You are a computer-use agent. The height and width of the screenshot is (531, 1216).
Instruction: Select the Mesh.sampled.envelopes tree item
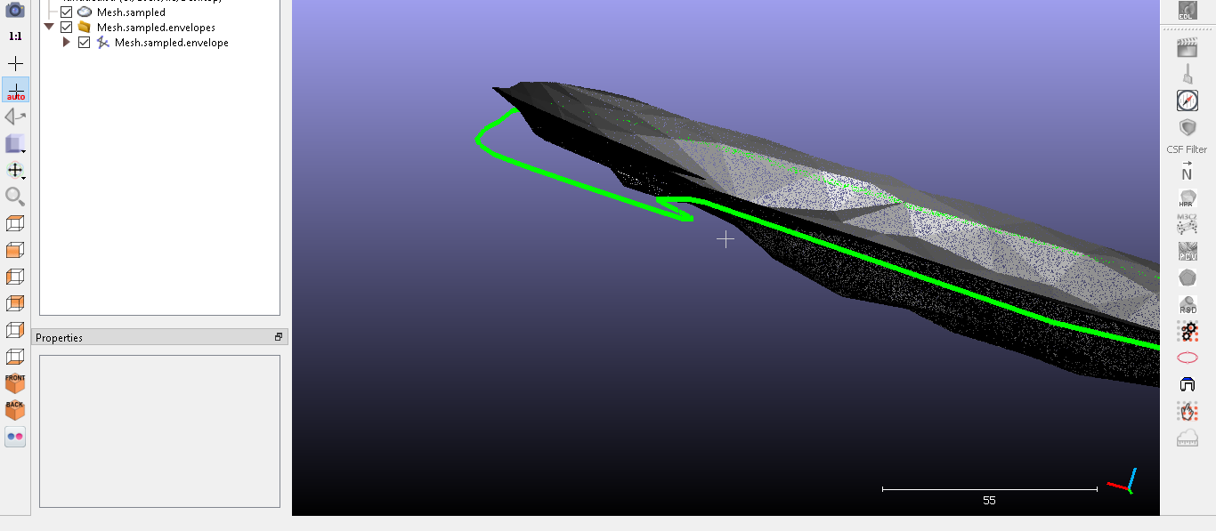point(156,28)
